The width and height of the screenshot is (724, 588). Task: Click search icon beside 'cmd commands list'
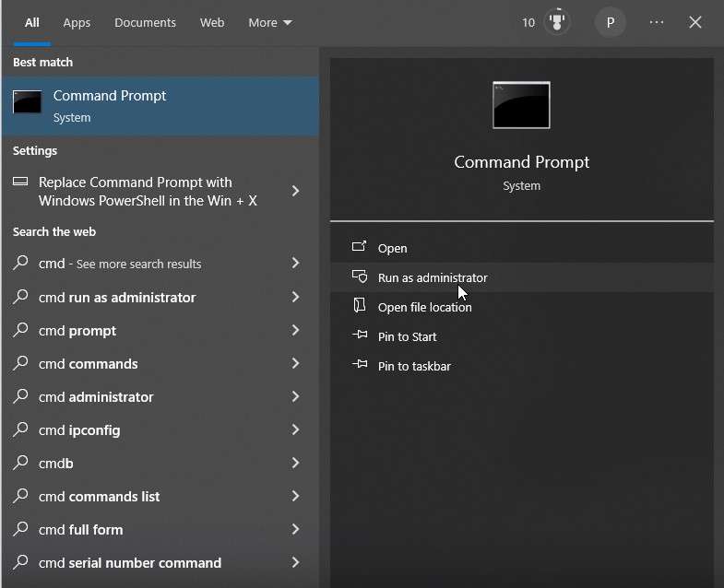pyautogui.click(x=20, y=496)
